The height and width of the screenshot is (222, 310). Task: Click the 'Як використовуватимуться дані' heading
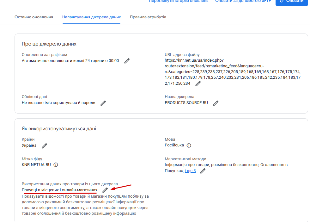[x=59, y=129]
